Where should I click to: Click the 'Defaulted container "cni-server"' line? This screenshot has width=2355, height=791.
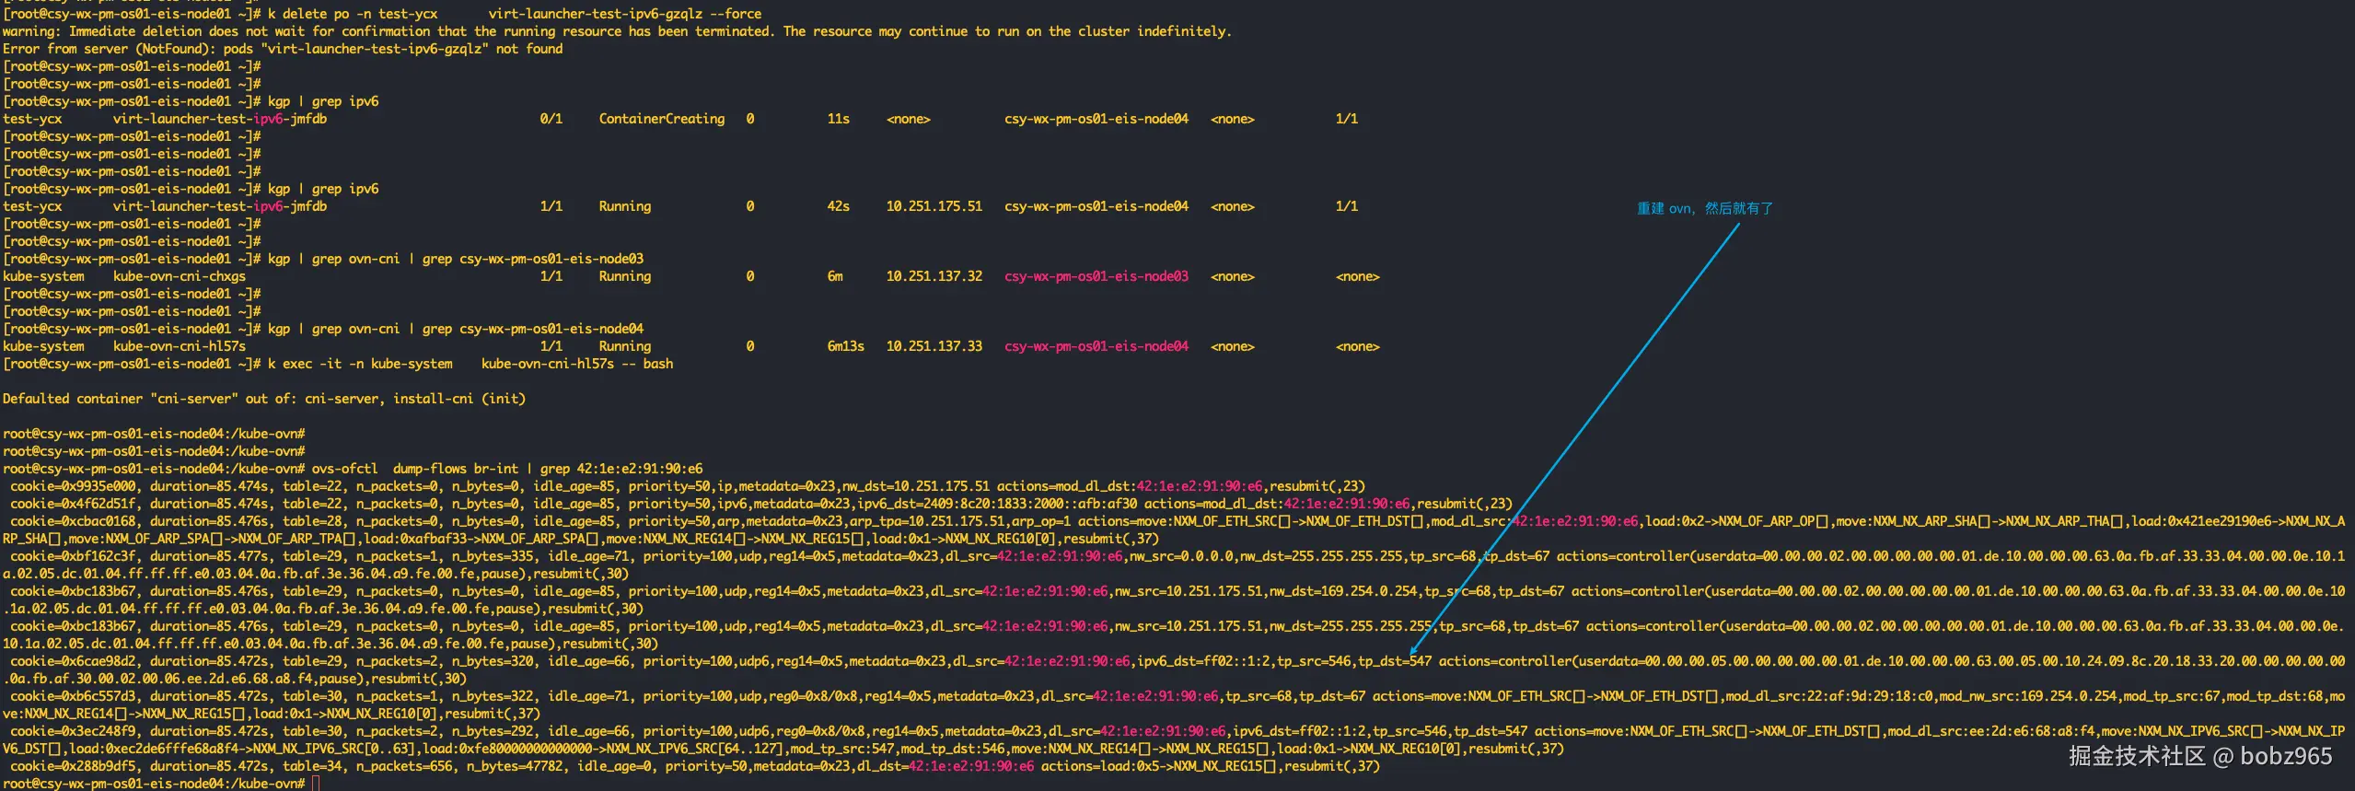[x=264, y=399]
